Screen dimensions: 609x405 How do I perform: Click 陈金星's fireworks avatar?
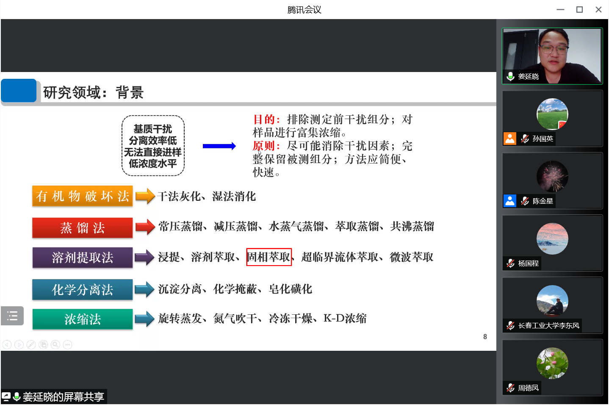552,176
